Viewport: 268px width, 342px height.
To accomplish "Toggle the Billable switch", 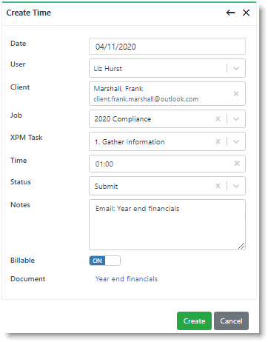I will (x=105, y=261).
